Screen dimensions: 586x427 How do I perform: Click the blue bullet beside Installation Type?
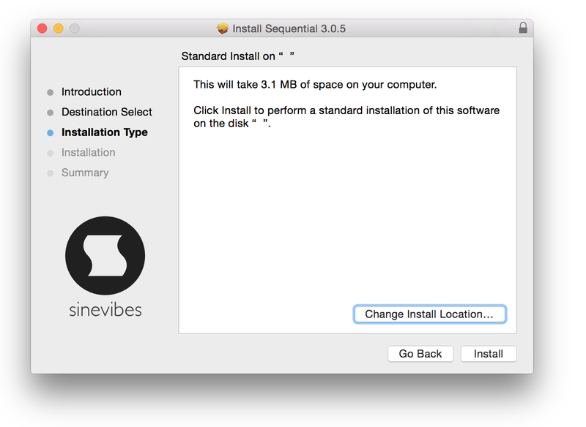[50, 133]
